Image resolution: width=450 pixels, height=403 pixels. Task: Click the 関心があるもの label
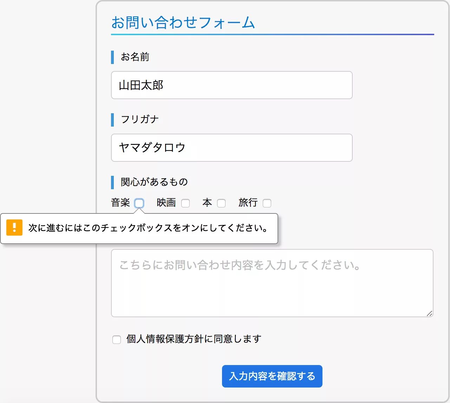[154, 182]
